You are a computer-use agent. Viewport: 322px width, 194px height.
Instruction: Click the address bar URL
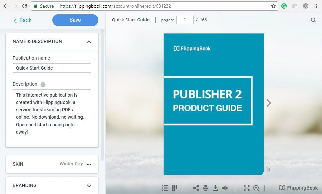click(x=115, y=6)
